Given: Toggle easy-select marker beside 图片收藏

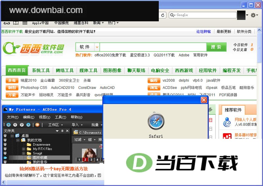Looking at the screenshot, I should 5,157.
